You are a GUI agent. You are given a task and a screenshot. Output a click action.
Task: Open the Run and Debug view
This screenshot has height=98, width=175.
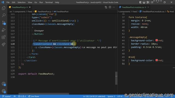(x=4, y=30)
